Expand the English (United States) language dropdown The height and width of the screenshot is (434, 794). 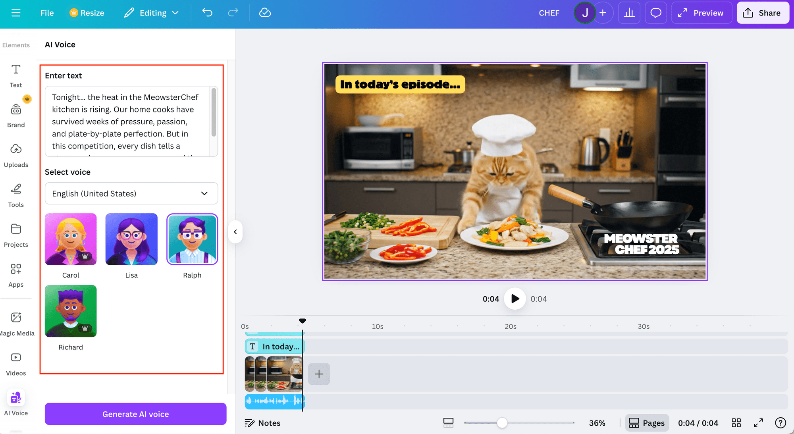(131, 193)
